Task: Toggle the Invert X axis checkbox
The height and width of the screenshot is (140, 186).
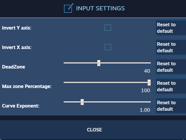Action: (108, 47)
